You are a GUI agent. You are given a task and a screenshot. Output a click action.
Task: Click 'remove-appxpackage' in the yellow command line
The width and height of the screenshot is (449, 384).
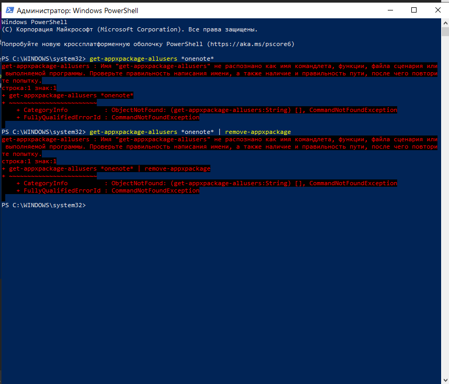pyautogui.click(x=257, y=132)
